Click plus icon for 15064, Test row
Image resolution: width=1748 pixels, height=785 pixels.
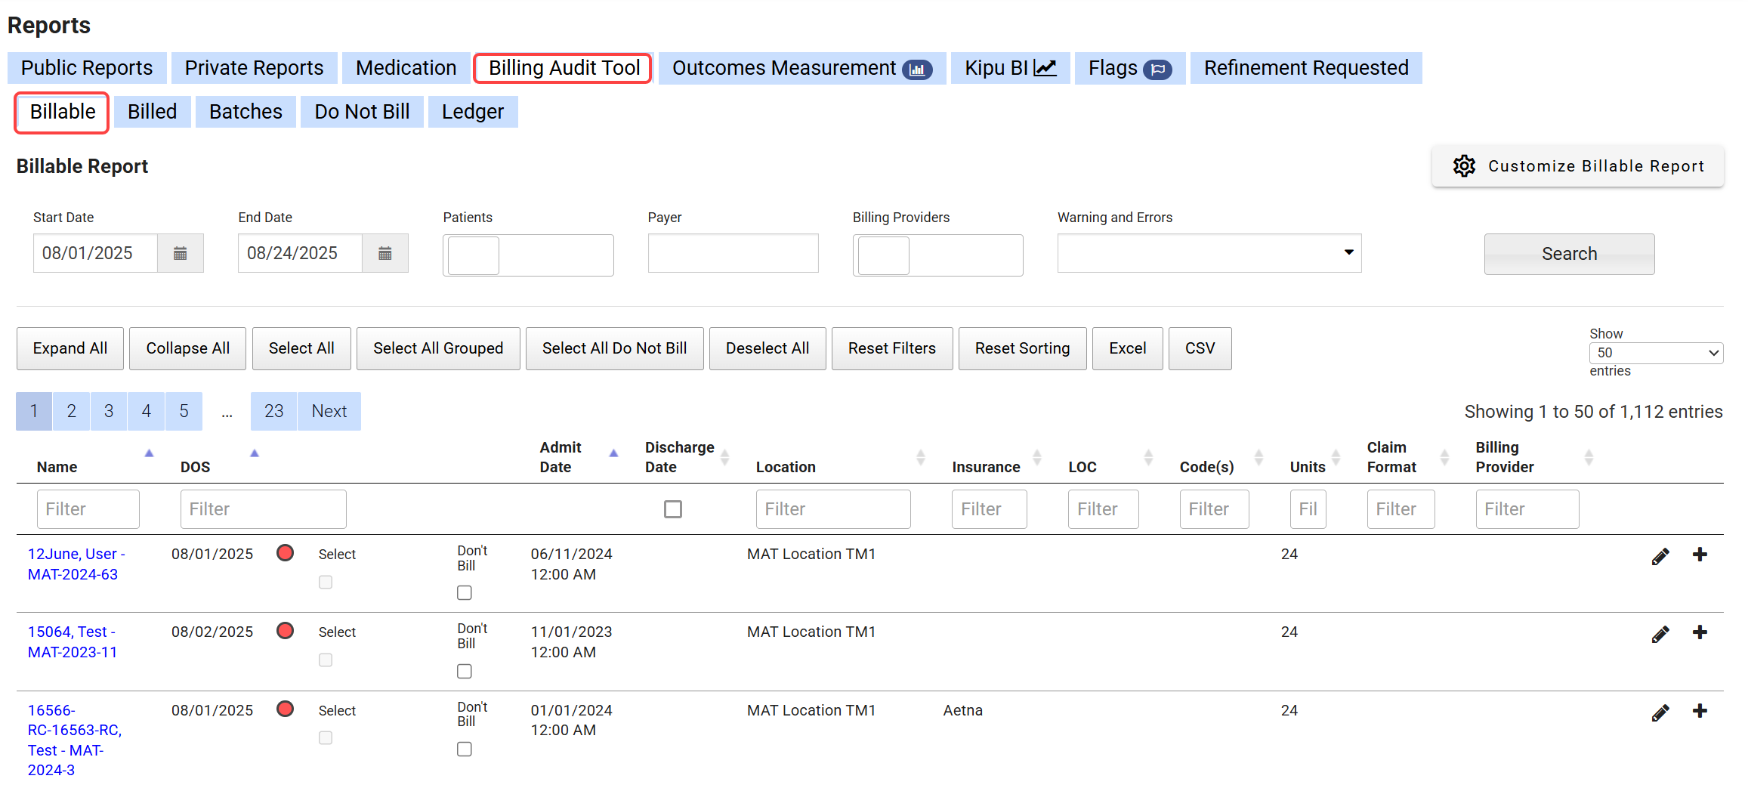click(x=1700, y=632)
